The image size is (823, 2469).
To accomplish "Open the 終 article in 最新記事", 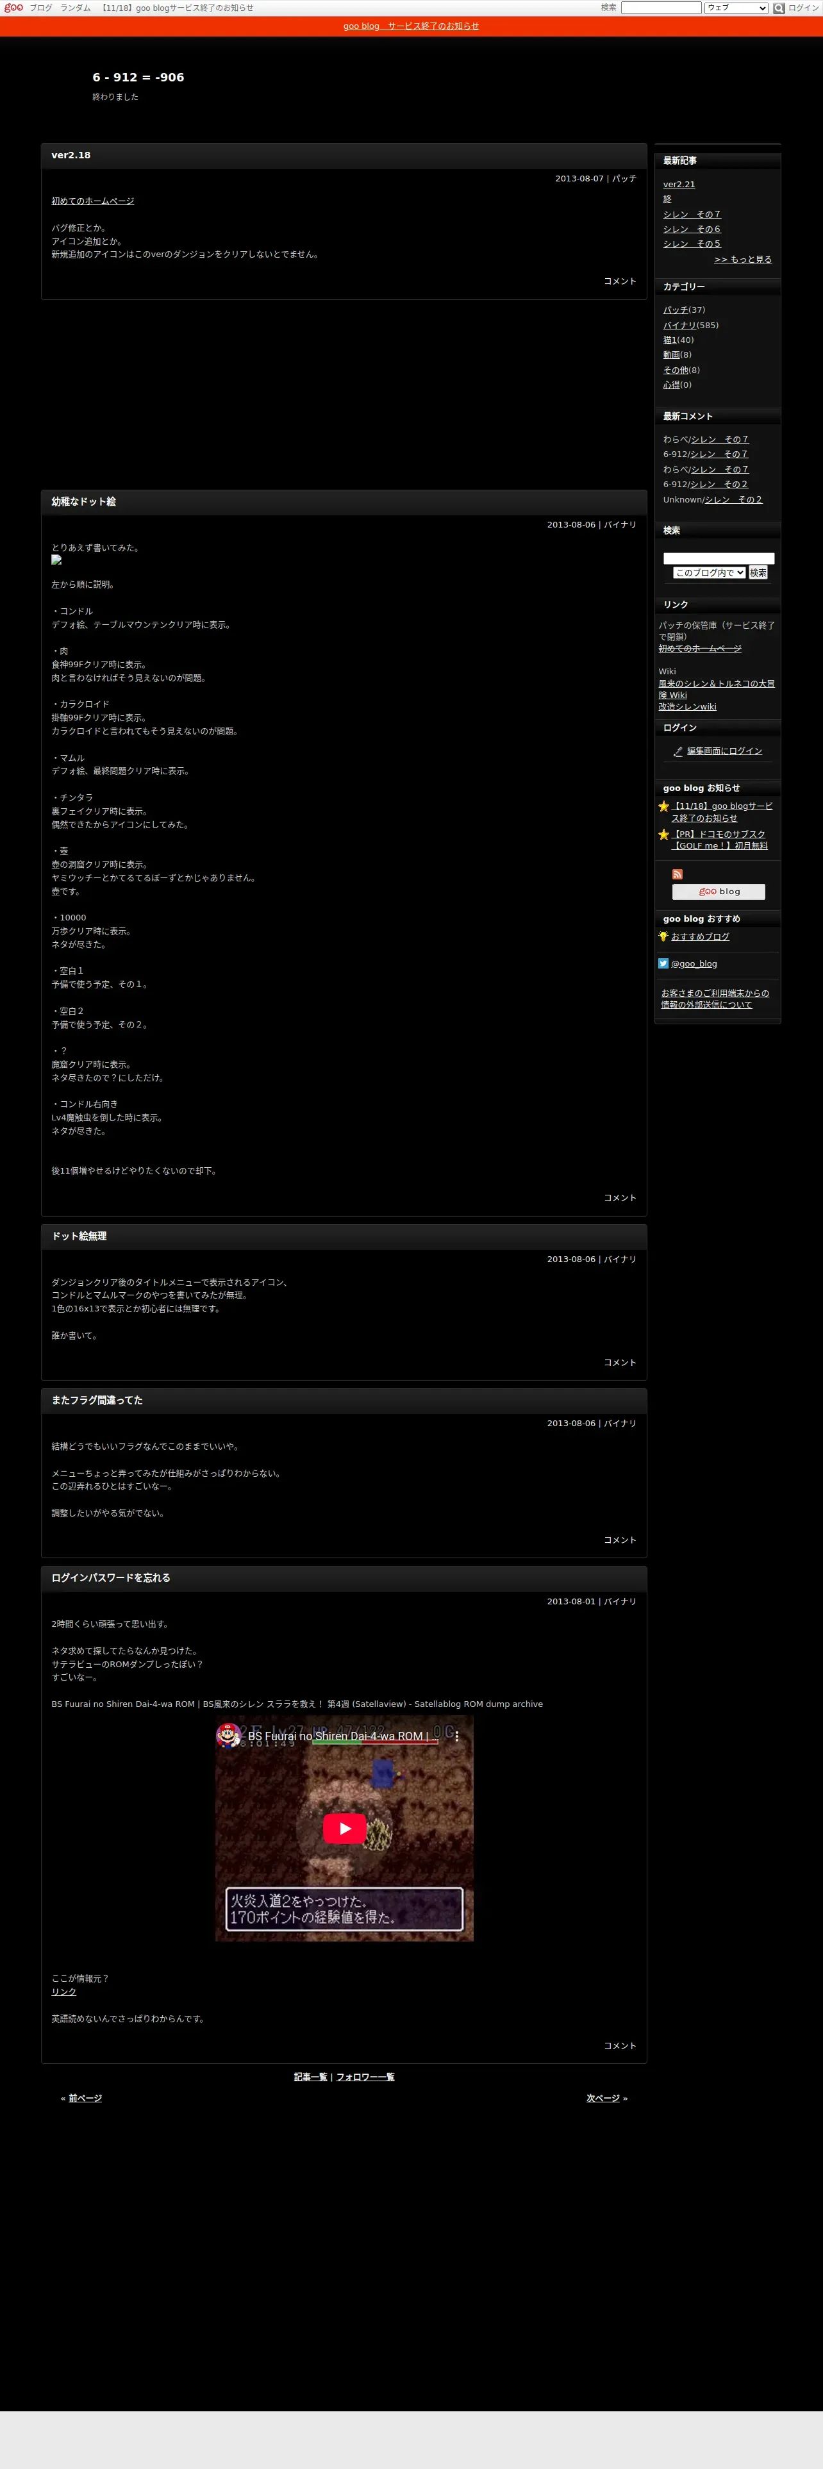I will click(667, 199).
